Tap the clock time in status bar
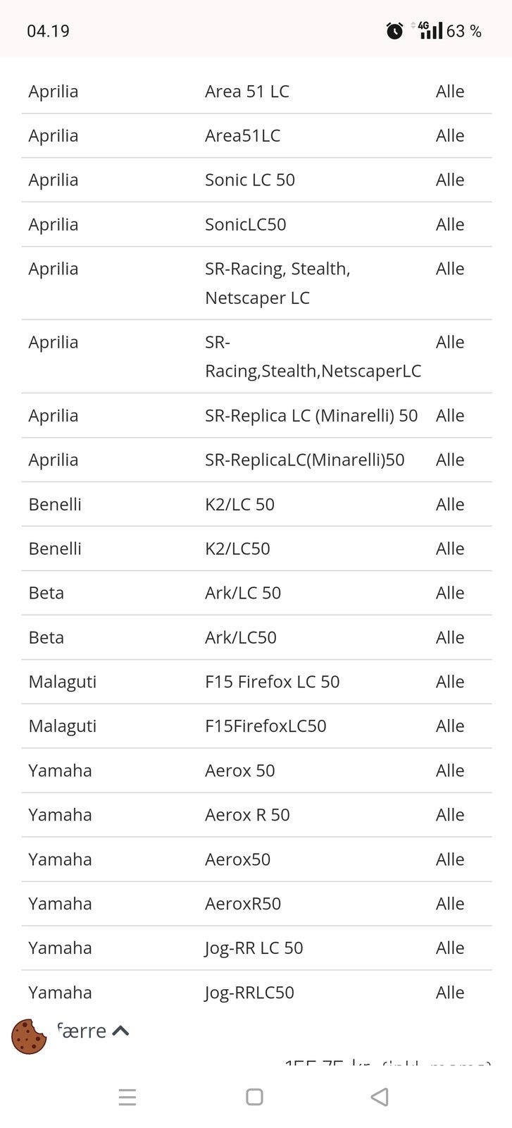The image size is (512, 1128). [x=48, y=31]
